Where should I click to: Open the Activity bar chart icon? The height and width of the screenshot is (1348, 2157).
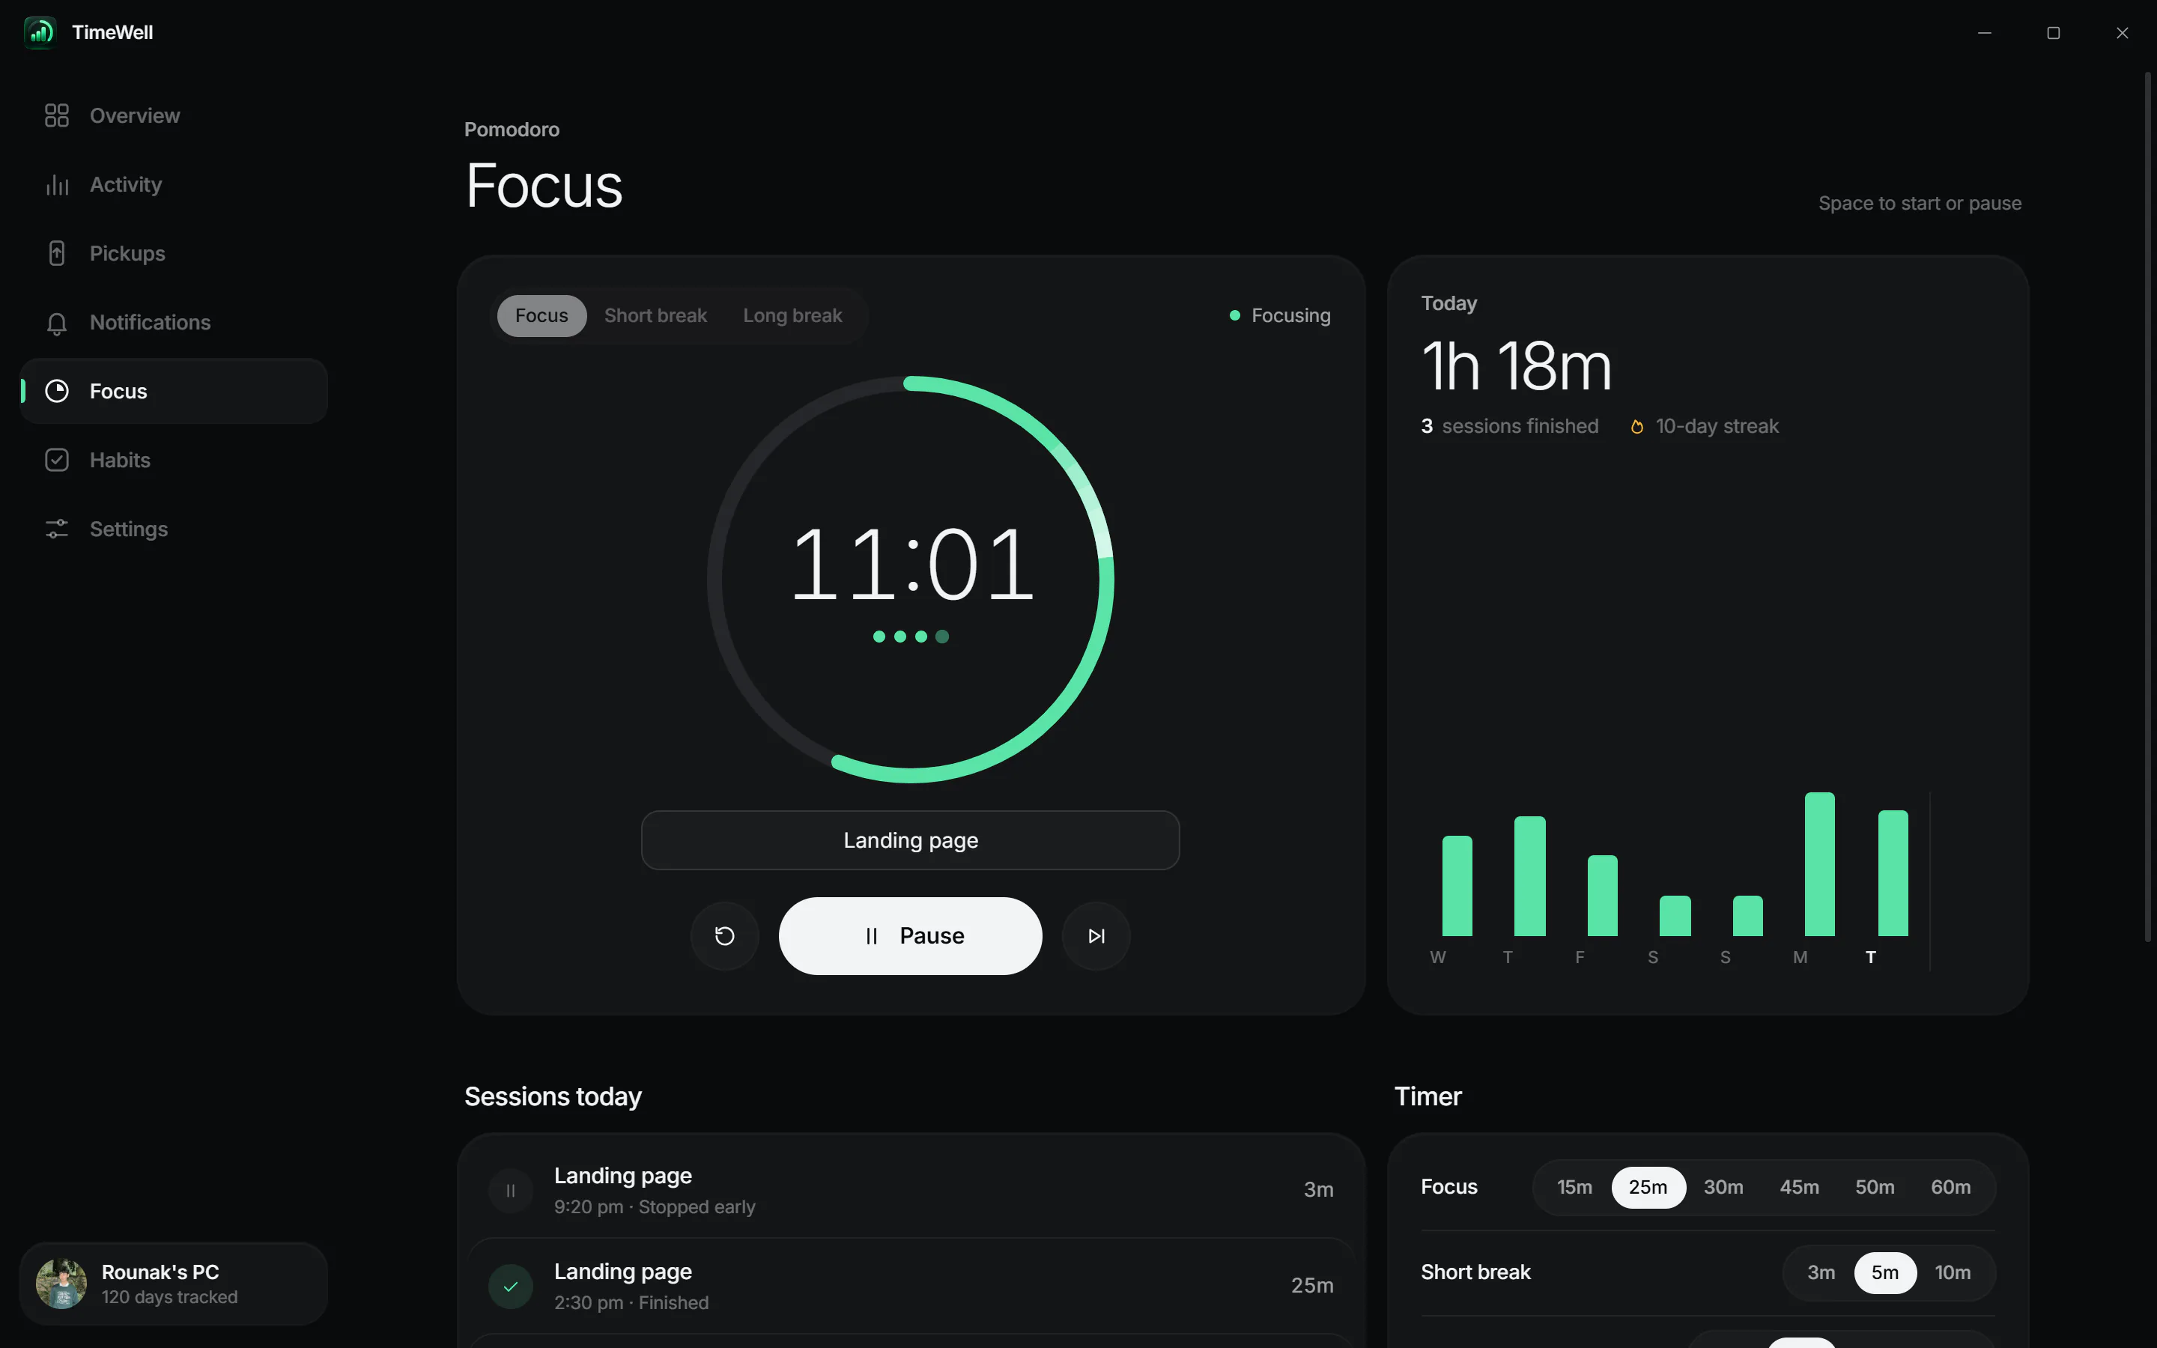click(57, 184)
